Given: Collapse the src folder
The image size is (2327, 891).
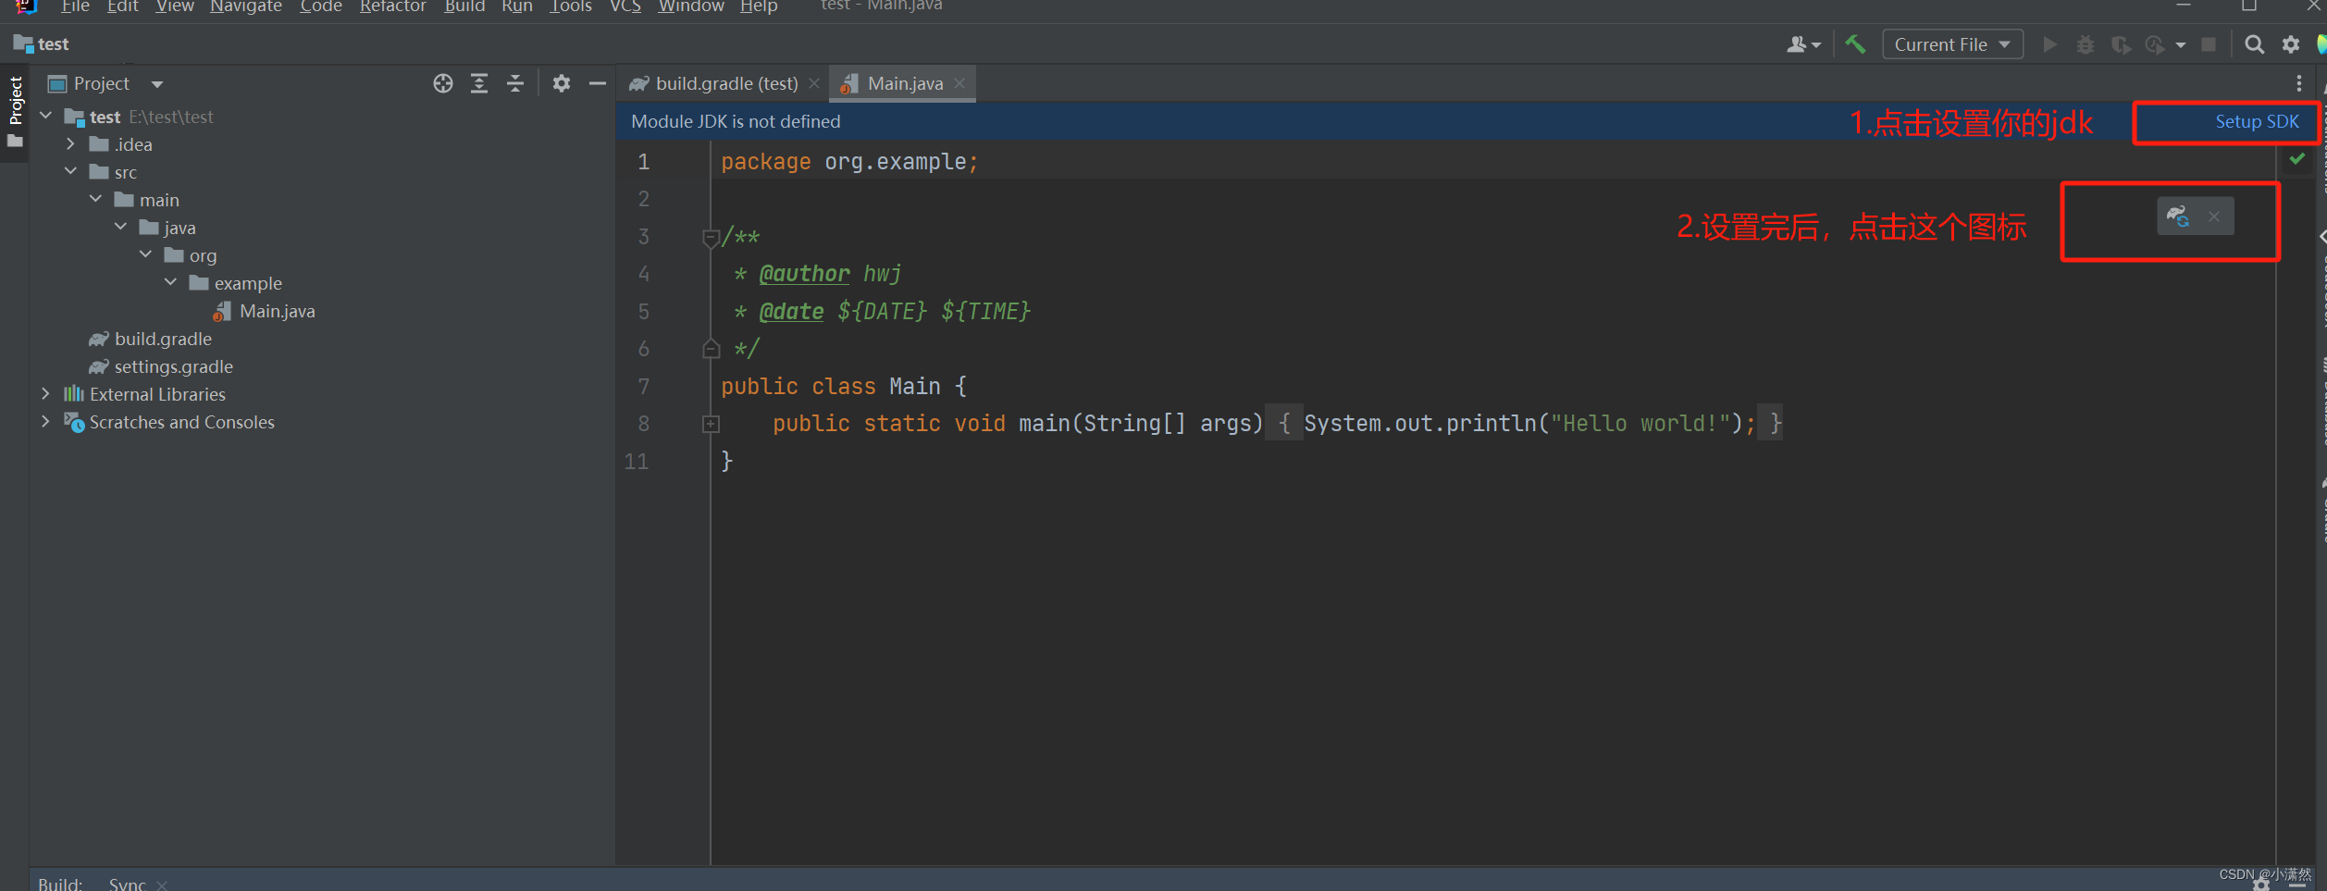Looking at the screenshot, I should point(71,172).
